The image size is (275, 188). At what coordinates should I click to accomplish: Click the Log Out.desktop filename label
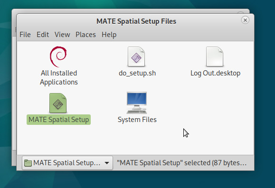(215, 73)
